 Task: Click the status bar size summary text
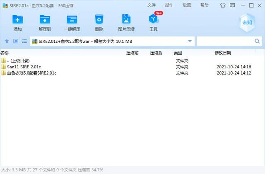pos(52,169)
